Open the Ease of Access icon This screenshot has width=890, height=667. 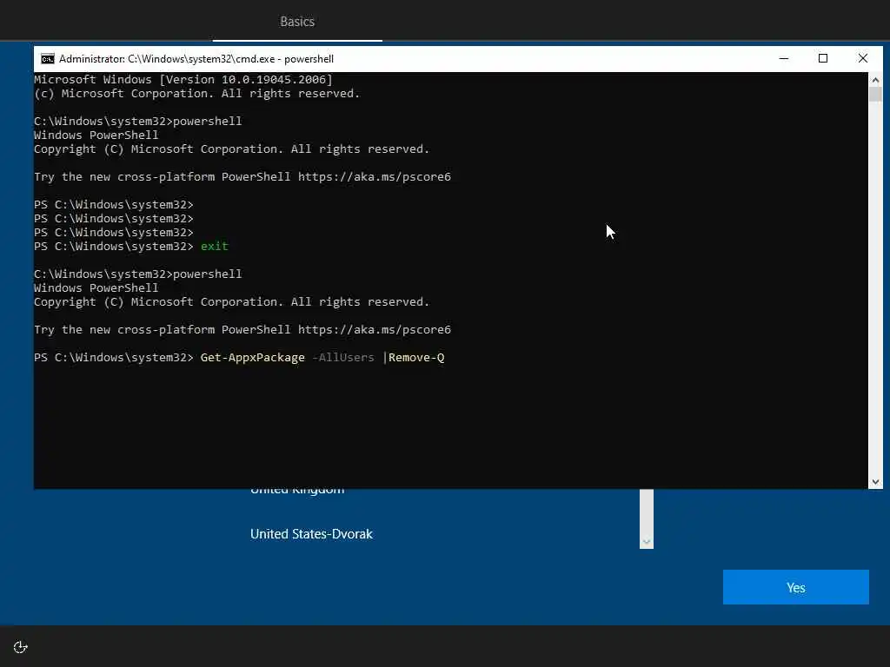tap(21, 647)
